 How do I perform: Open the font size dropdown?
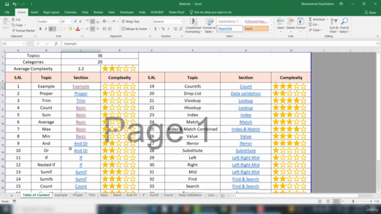tap(71, 21)
